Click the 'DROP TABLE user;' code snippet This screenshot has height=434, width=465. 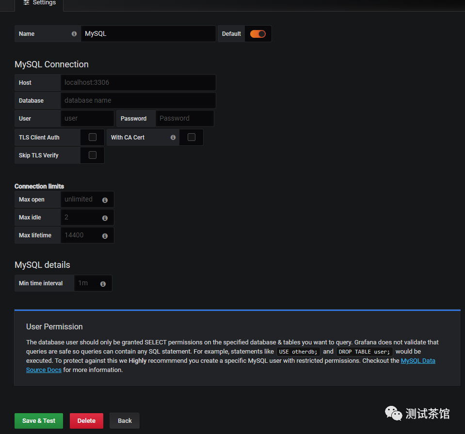[364, 352]
